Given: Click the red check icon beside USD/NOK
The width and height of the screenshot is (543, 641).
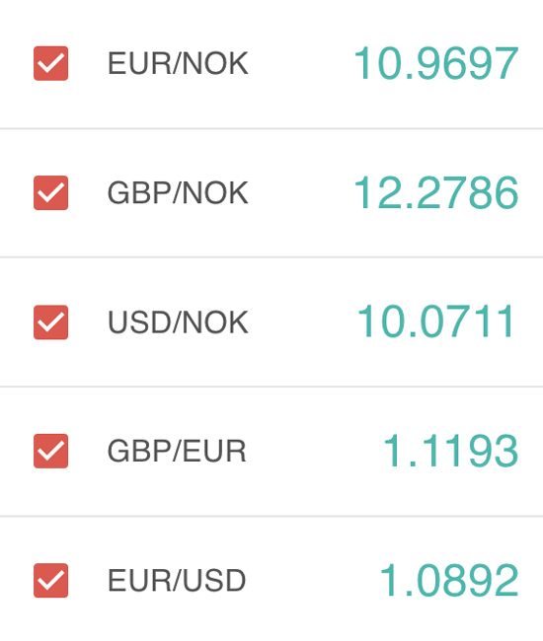Looking at the screenshot, I should point(50,322).
